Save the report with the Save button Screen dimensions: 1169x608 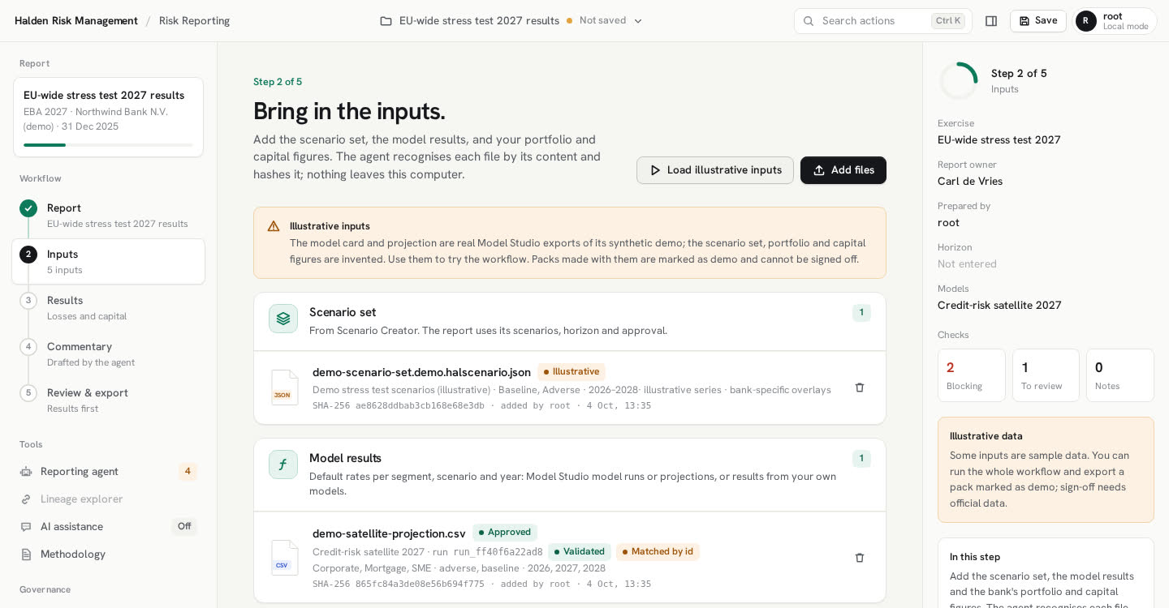pyautogui.click(x=1037, y=21)
